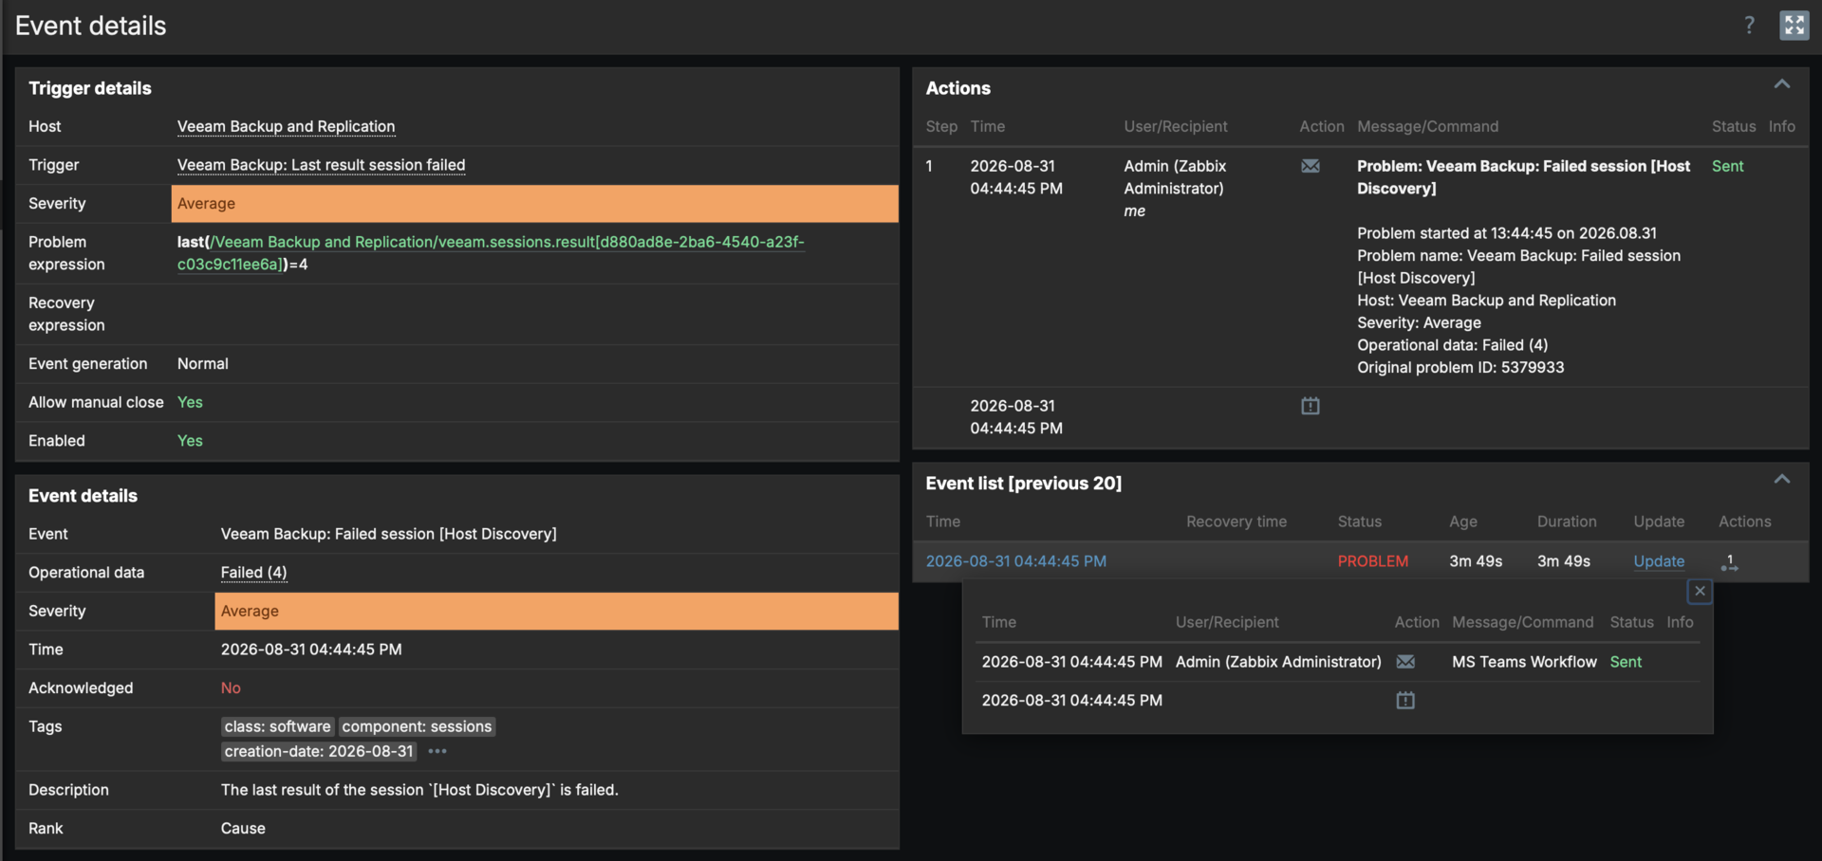The height and width of the screenshot is (861, 1822).
Task: Click the Update link in the Event list
Action: [x=1659, y=561]
